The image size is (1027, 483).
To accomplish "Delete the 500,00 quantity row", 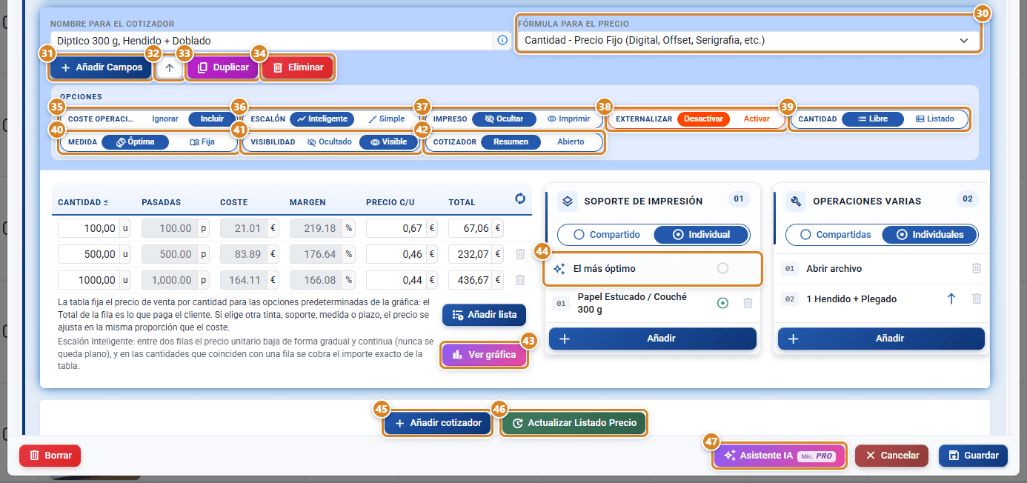I will [x=520, y=254].
